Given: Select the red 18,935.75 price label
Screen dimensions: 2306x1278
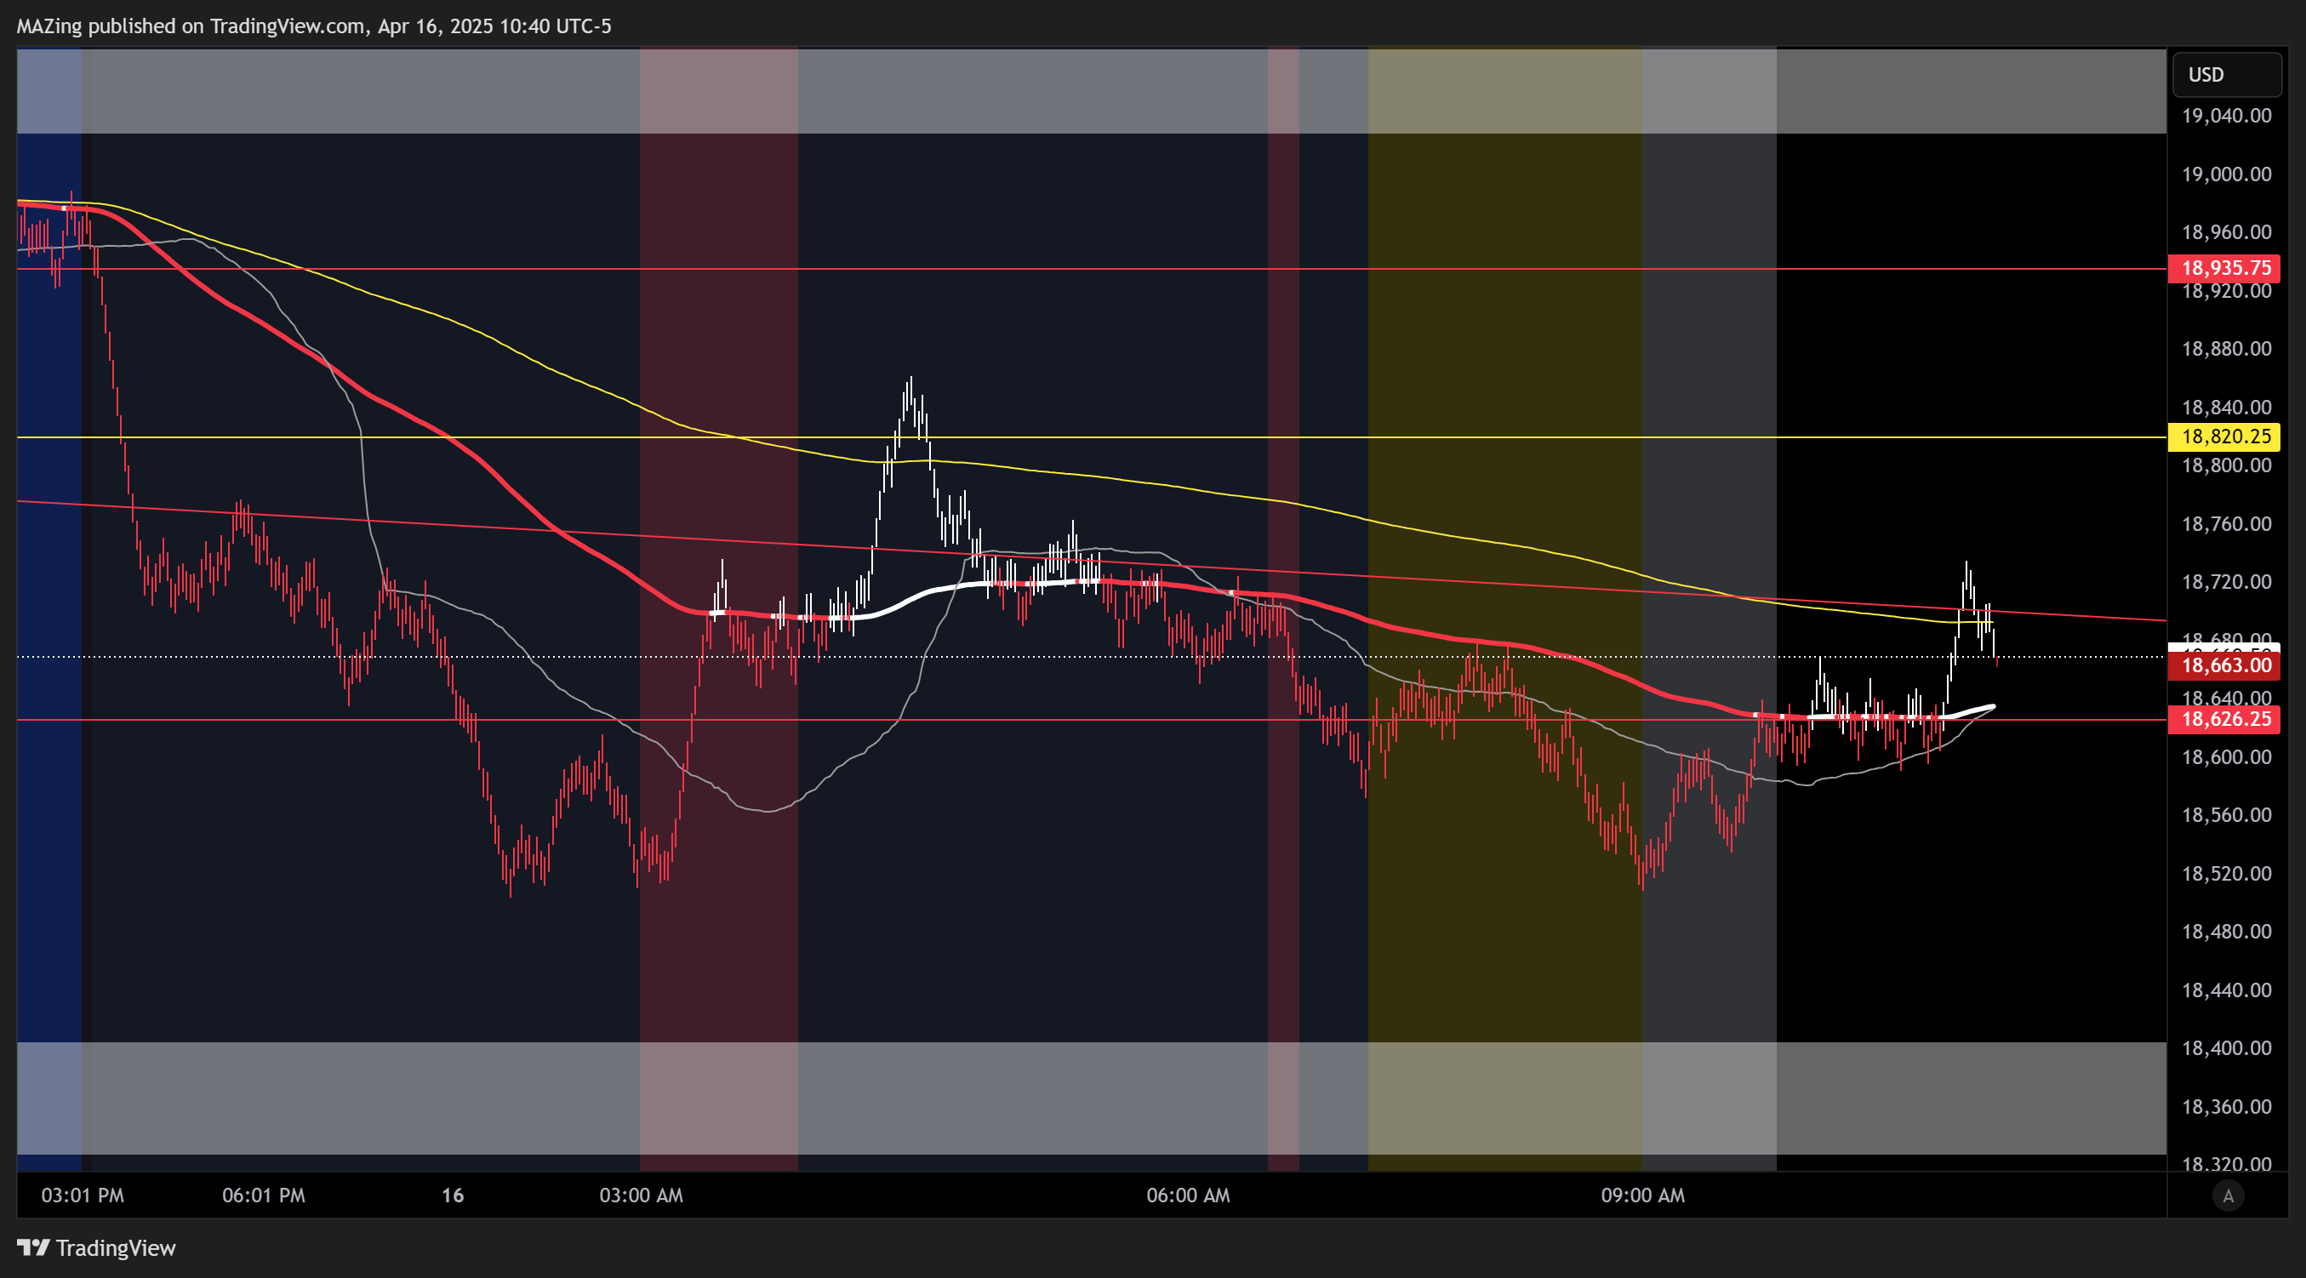Looking at the screenshot, I should (2224, 267).
